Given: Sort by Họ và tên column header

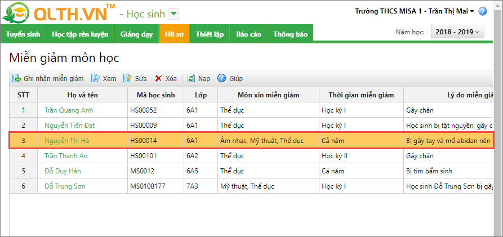Looking at the screenshot, I should click(x=82, y=95).
